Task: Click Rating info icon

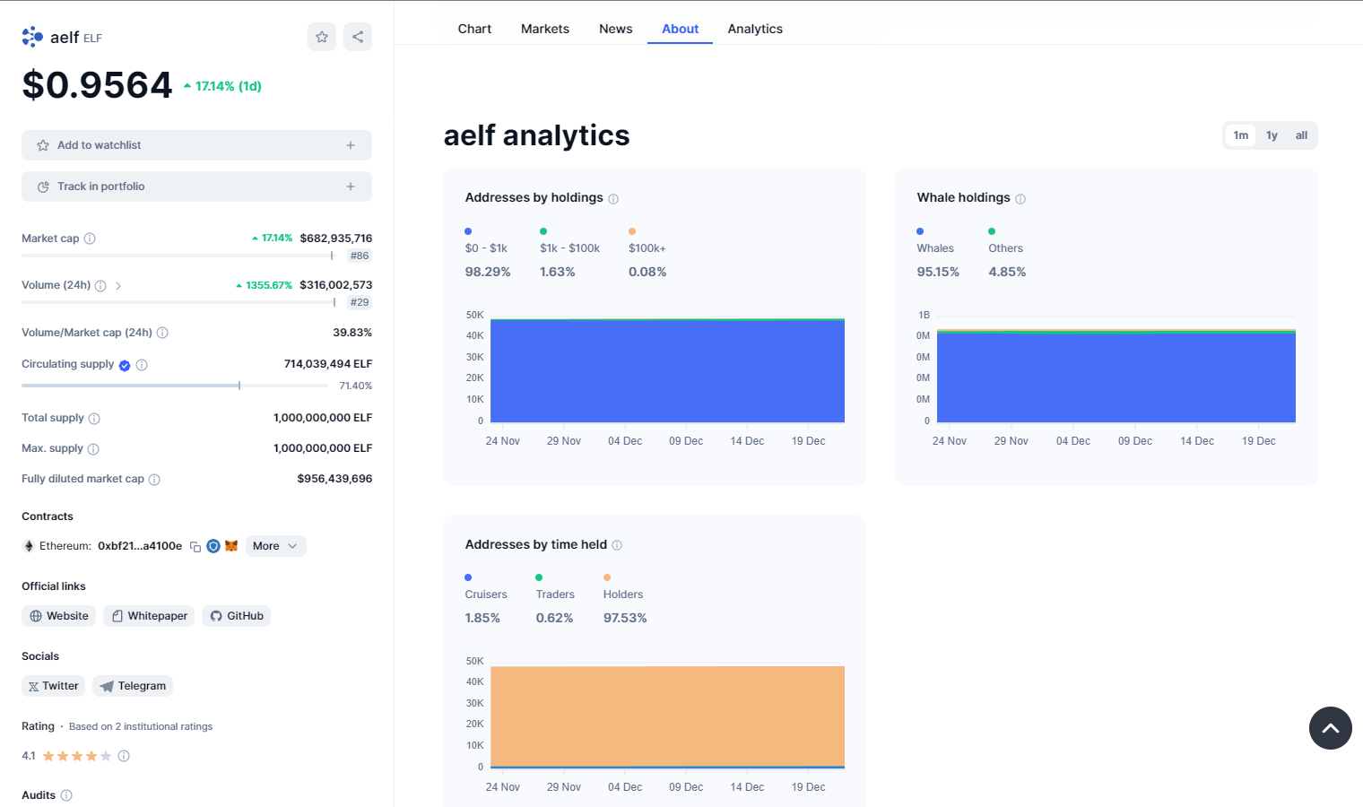Action: click(124, 756)
